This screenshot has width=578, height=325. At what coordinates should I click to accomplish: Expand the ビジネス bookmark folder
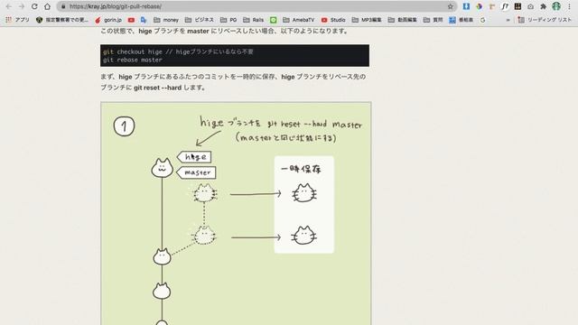[x=199, y=20]
